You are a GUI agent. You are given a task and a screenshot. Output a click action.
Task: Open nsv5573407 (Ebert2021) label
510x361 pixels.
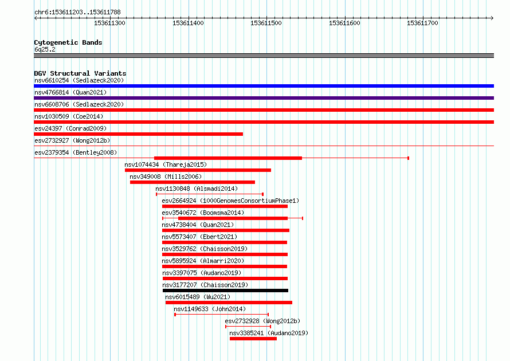(x=199, y=237)
